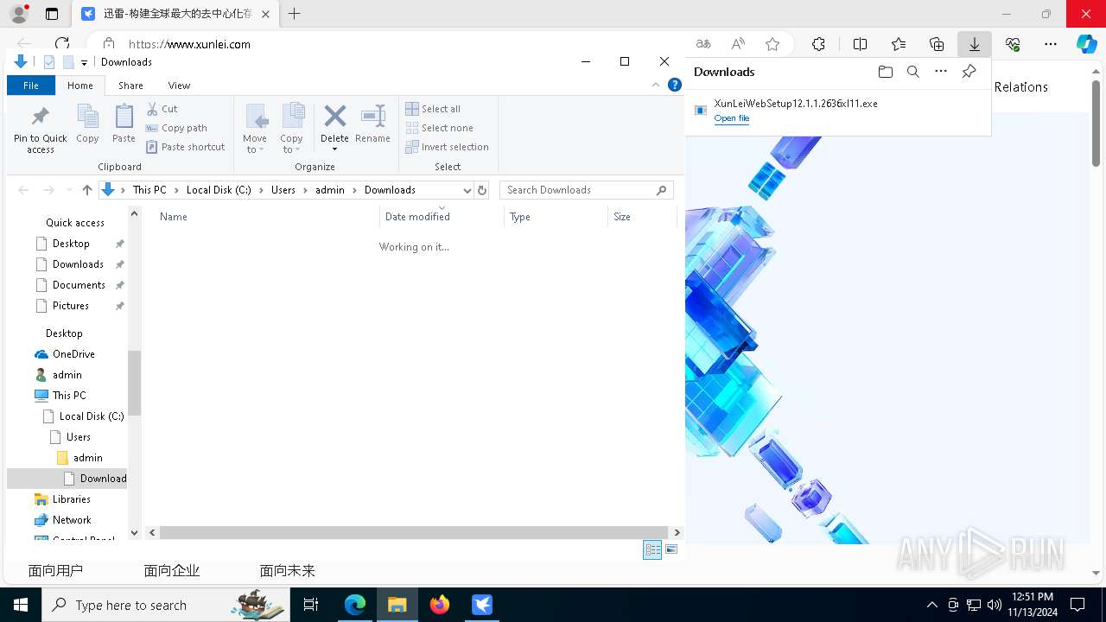
Task: Open the File menu tab
Action: coord(31,86)
